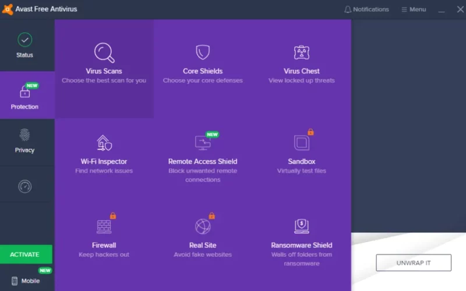Click the Real Site title

click(203, 245)
